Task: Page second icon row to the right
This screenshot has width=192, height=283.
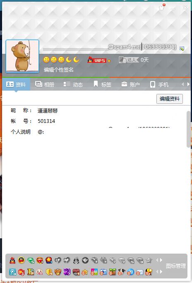Action: 161,272
